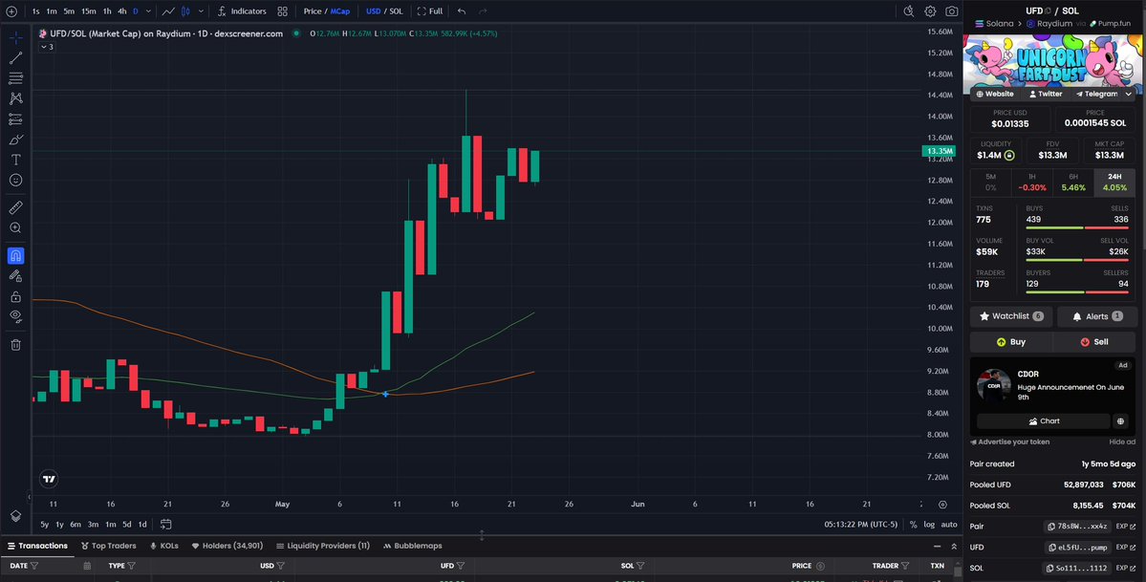Image resolution: width=1146 pixels, height=582 pixels.
Task: Open the emoji icons tool
Action: 15,180
